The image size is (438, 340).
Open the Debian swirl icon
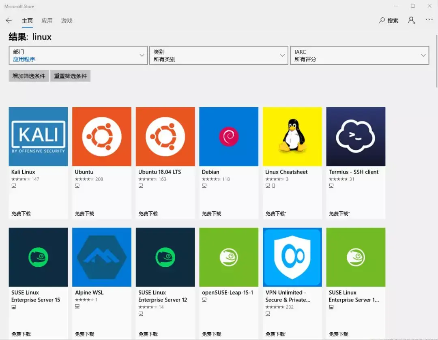[229, 136]
